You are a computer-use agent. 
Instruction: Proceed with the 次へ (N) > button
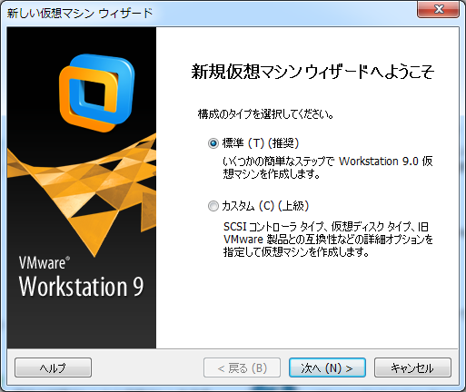click(327, 367)
